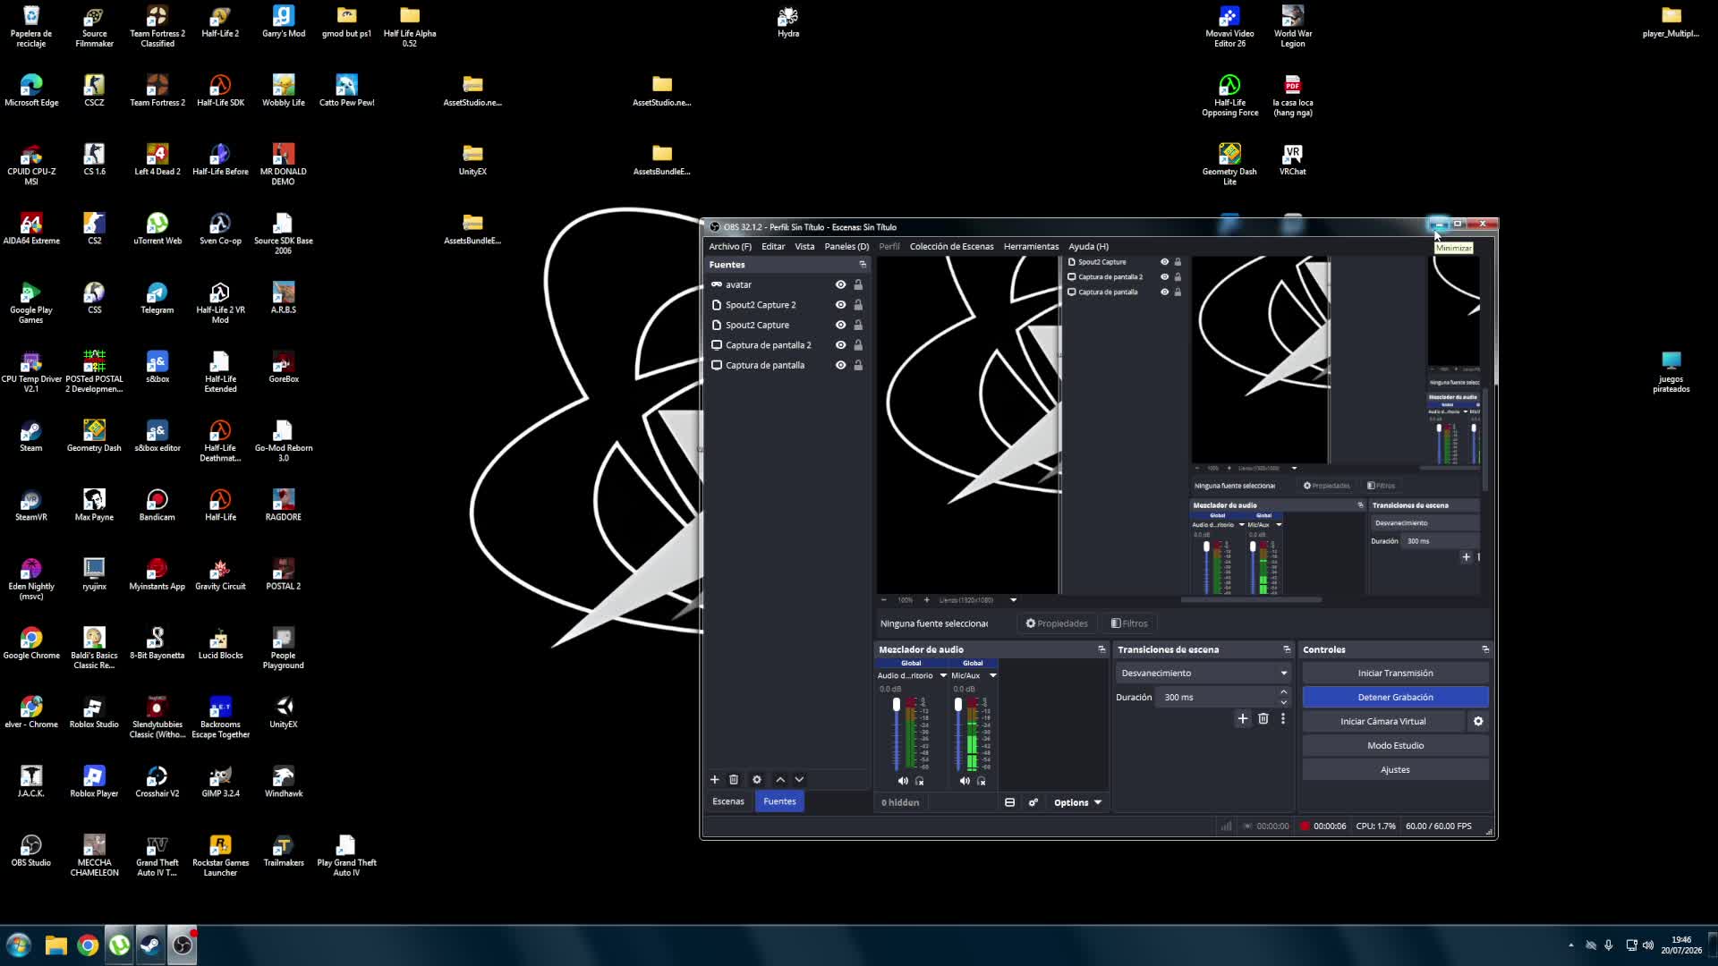Screen dimensions: 1718x966
Task: Click the Duración 300 ms input field
Action: pos(1218,697)
